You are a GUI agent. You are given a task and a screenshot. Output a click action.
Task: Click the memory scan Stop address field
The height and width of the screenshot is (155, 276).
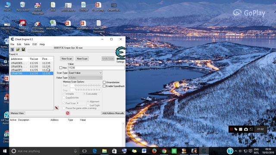(85, 90)
